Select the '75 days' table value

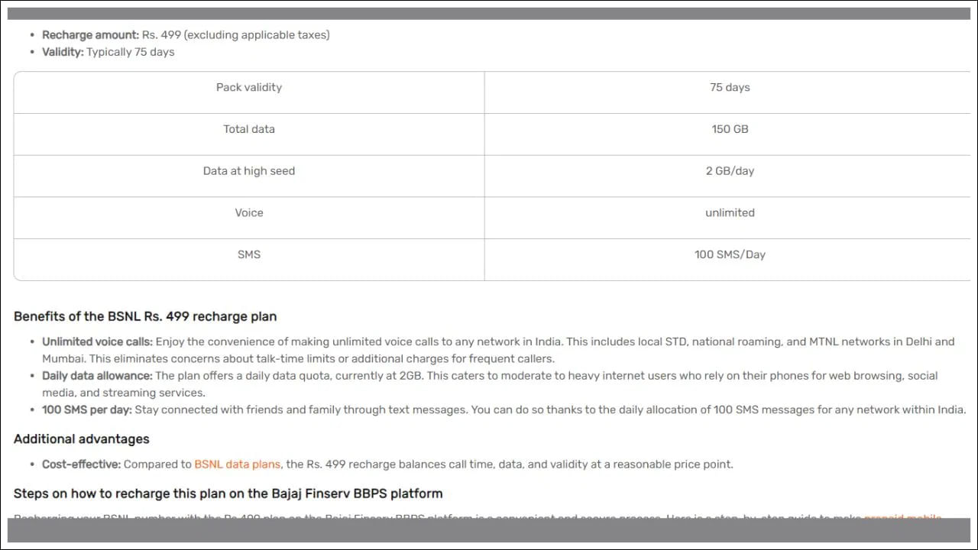[730, 87]
